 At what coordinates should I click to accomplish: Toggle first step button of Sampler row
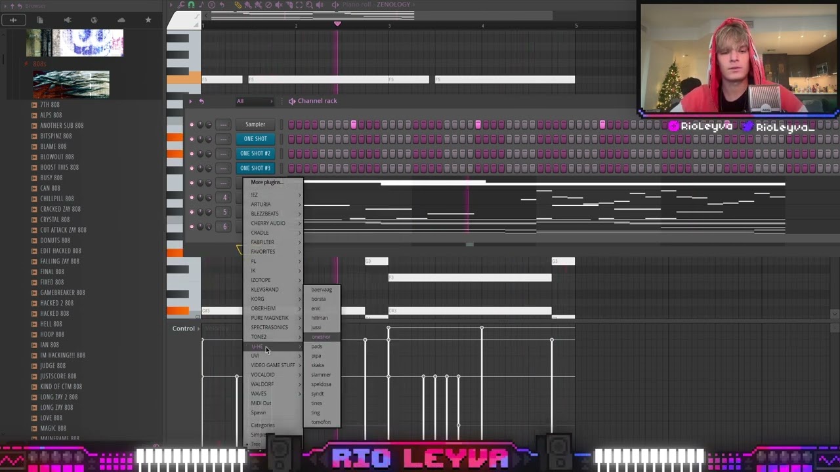pyautogui.click(x=291, y=125)
